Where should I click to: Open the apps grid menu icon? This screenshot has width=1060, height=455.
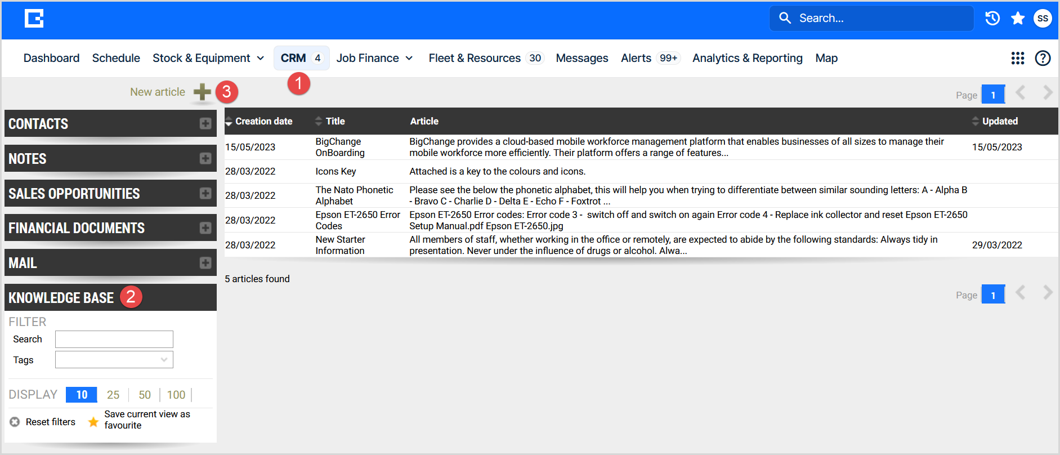pos(1017,58)
